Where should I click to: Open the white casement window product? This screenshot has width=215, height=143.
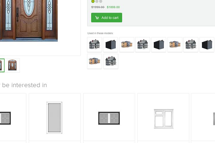[163, 118]
